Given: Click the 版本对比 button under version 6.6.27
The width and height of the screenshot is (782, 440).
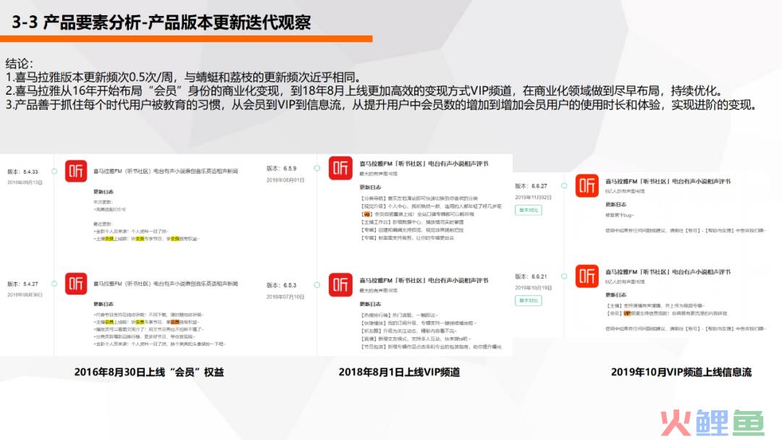Looking at the screenshot, I should [528, 210].
